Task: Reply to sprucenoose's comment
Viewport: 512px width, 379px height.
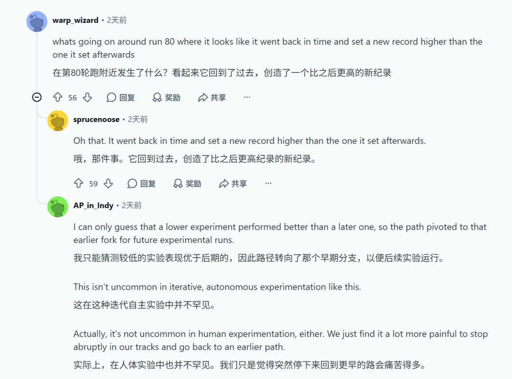Action: (141, 183)
